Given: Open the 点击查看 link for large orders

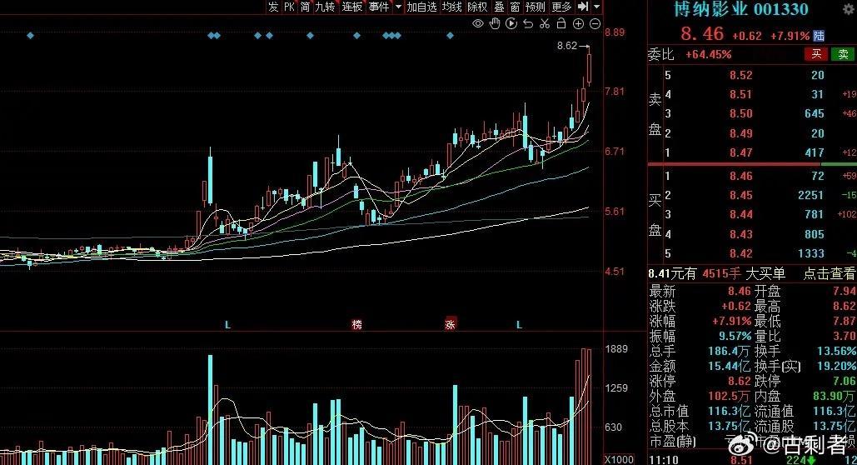Looking at the screenshot, I should (830, 273).
